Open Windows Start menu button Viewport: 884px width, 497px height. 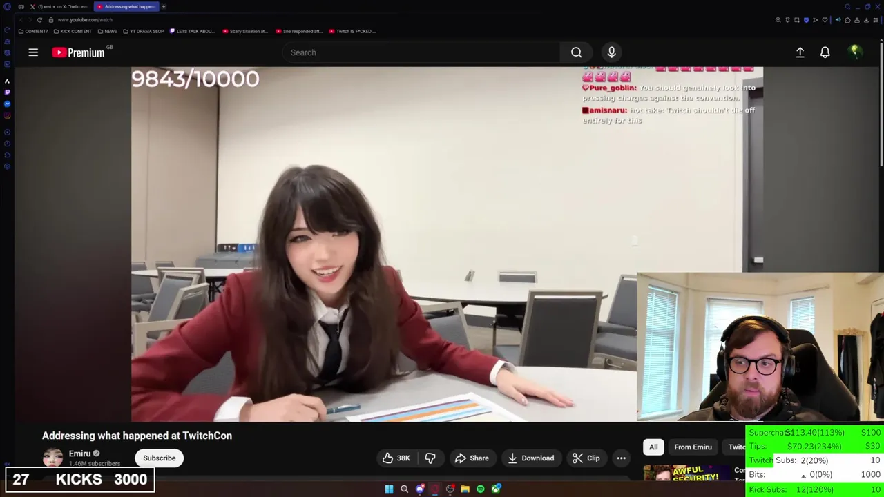[x=389, y=489]
